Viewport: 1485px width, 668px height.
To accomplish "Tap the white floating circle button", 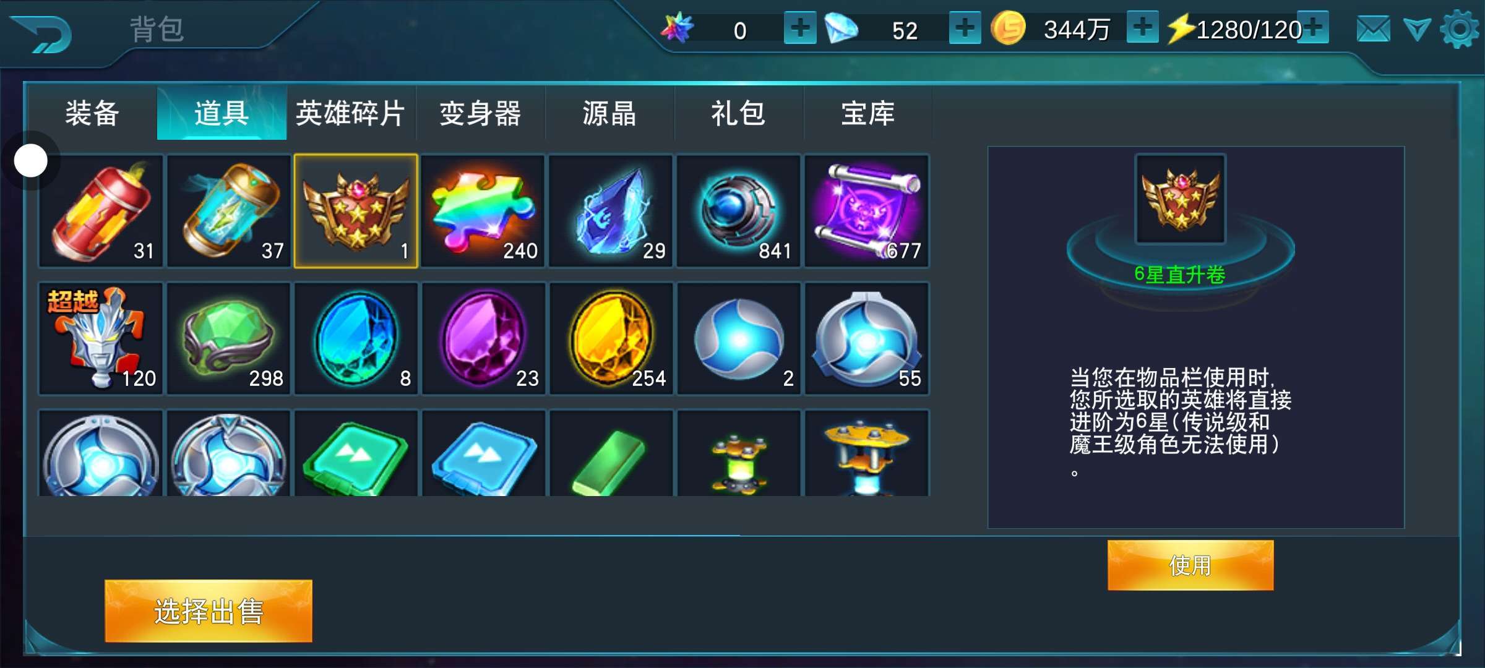I will coord(31,161).
